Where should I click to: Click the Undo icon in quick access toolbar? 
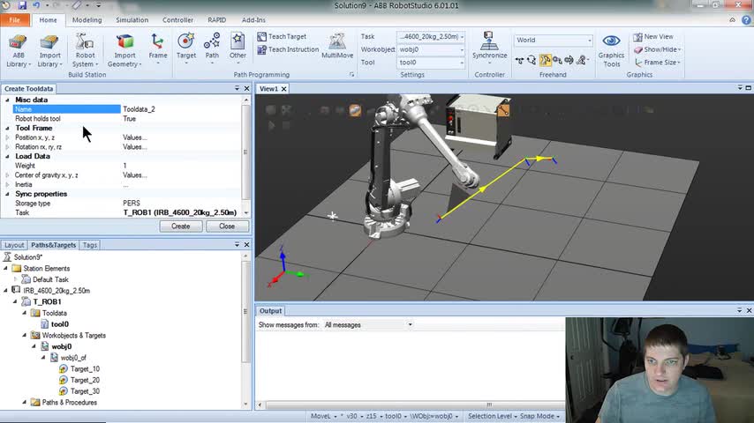[36, 5]
